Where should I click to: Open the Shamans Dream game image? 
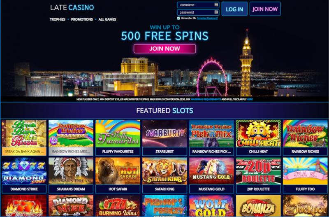pyautogui.click(x=71, y=171)
